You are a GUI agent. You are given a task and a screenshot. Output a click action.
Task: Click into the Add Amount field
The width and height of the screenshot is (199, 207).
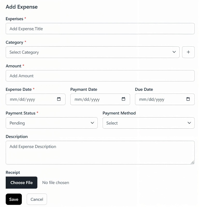[100, 76]
